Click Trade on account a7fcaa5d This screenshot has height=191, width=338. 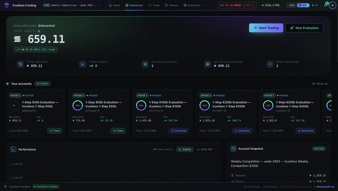click(x=118, y=131)
